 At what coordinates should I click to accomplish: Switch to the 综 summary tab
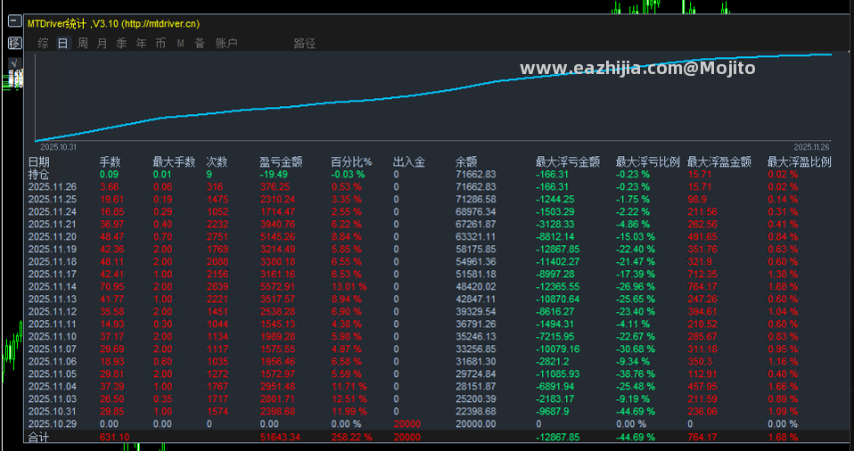43,44
